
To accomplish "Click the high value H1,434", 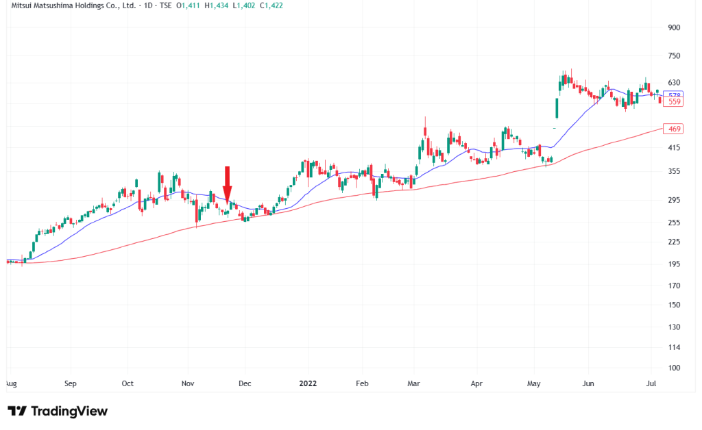I will click(x=216, y=5).
